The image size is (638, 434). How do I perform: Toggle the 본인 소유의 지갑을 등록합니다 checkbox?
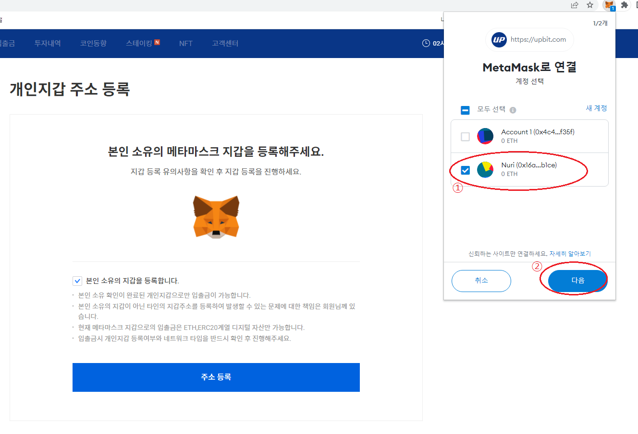coord(77,281)
